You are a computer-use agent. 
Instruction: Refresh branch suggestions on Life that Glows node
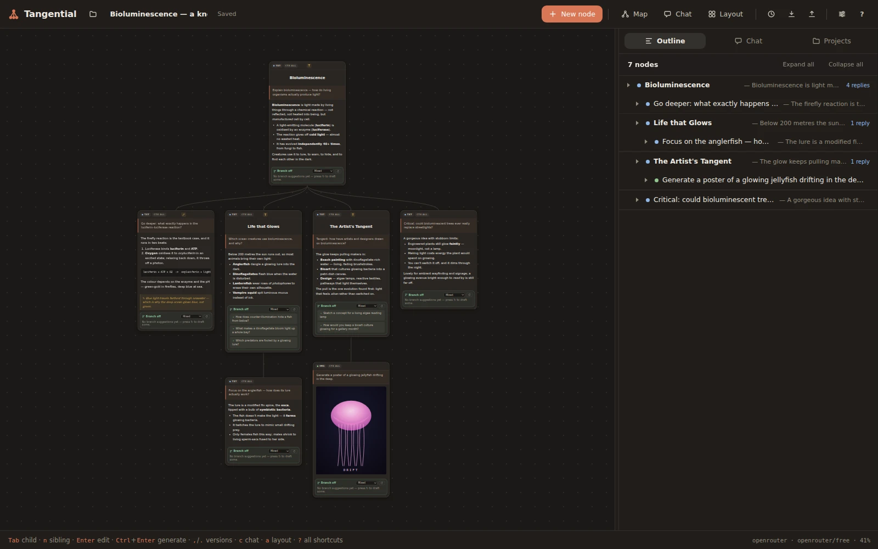point(294,309)
